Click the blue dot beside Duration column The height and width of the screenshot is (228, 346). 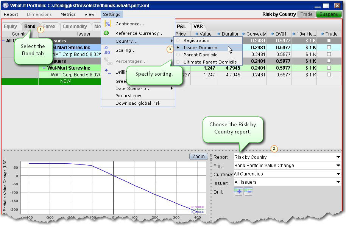point(219,34)
